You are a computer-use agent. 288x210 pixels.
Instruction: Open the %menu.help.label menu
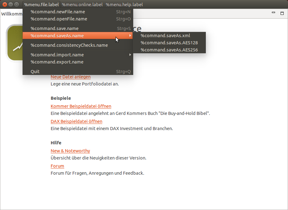[x=124, y=5]
